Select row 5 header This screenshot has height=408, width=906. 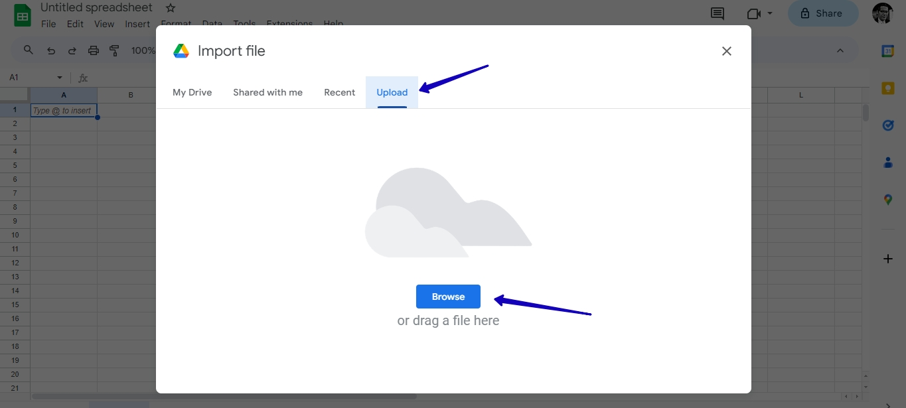click(15, 165)
